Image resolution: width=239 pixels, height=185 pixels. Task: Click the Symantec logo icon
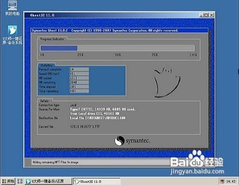coord(119,141)
